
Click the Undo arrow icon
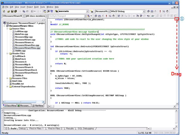(32, 11)
